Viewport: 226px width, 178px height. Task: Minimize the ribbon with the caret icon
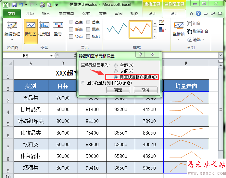click(x=191, y=14)
